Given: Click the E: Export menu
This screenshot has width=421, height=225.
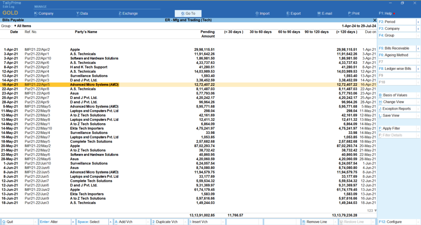Looking at the screenshot, I should tap(294, 14).
